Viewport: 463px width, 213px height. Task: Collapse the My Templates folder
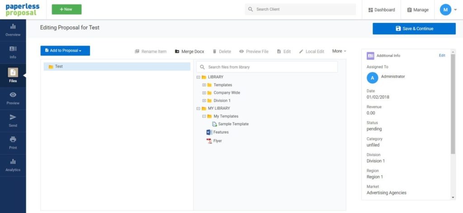204,116
